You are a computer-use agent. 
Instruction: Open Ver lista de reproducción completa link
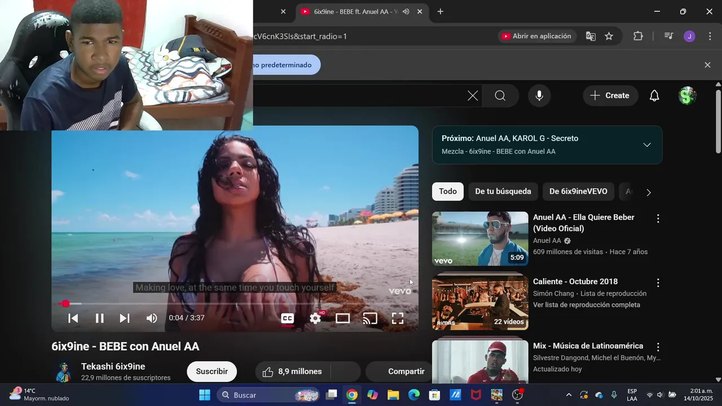click(x=579, y=305)
